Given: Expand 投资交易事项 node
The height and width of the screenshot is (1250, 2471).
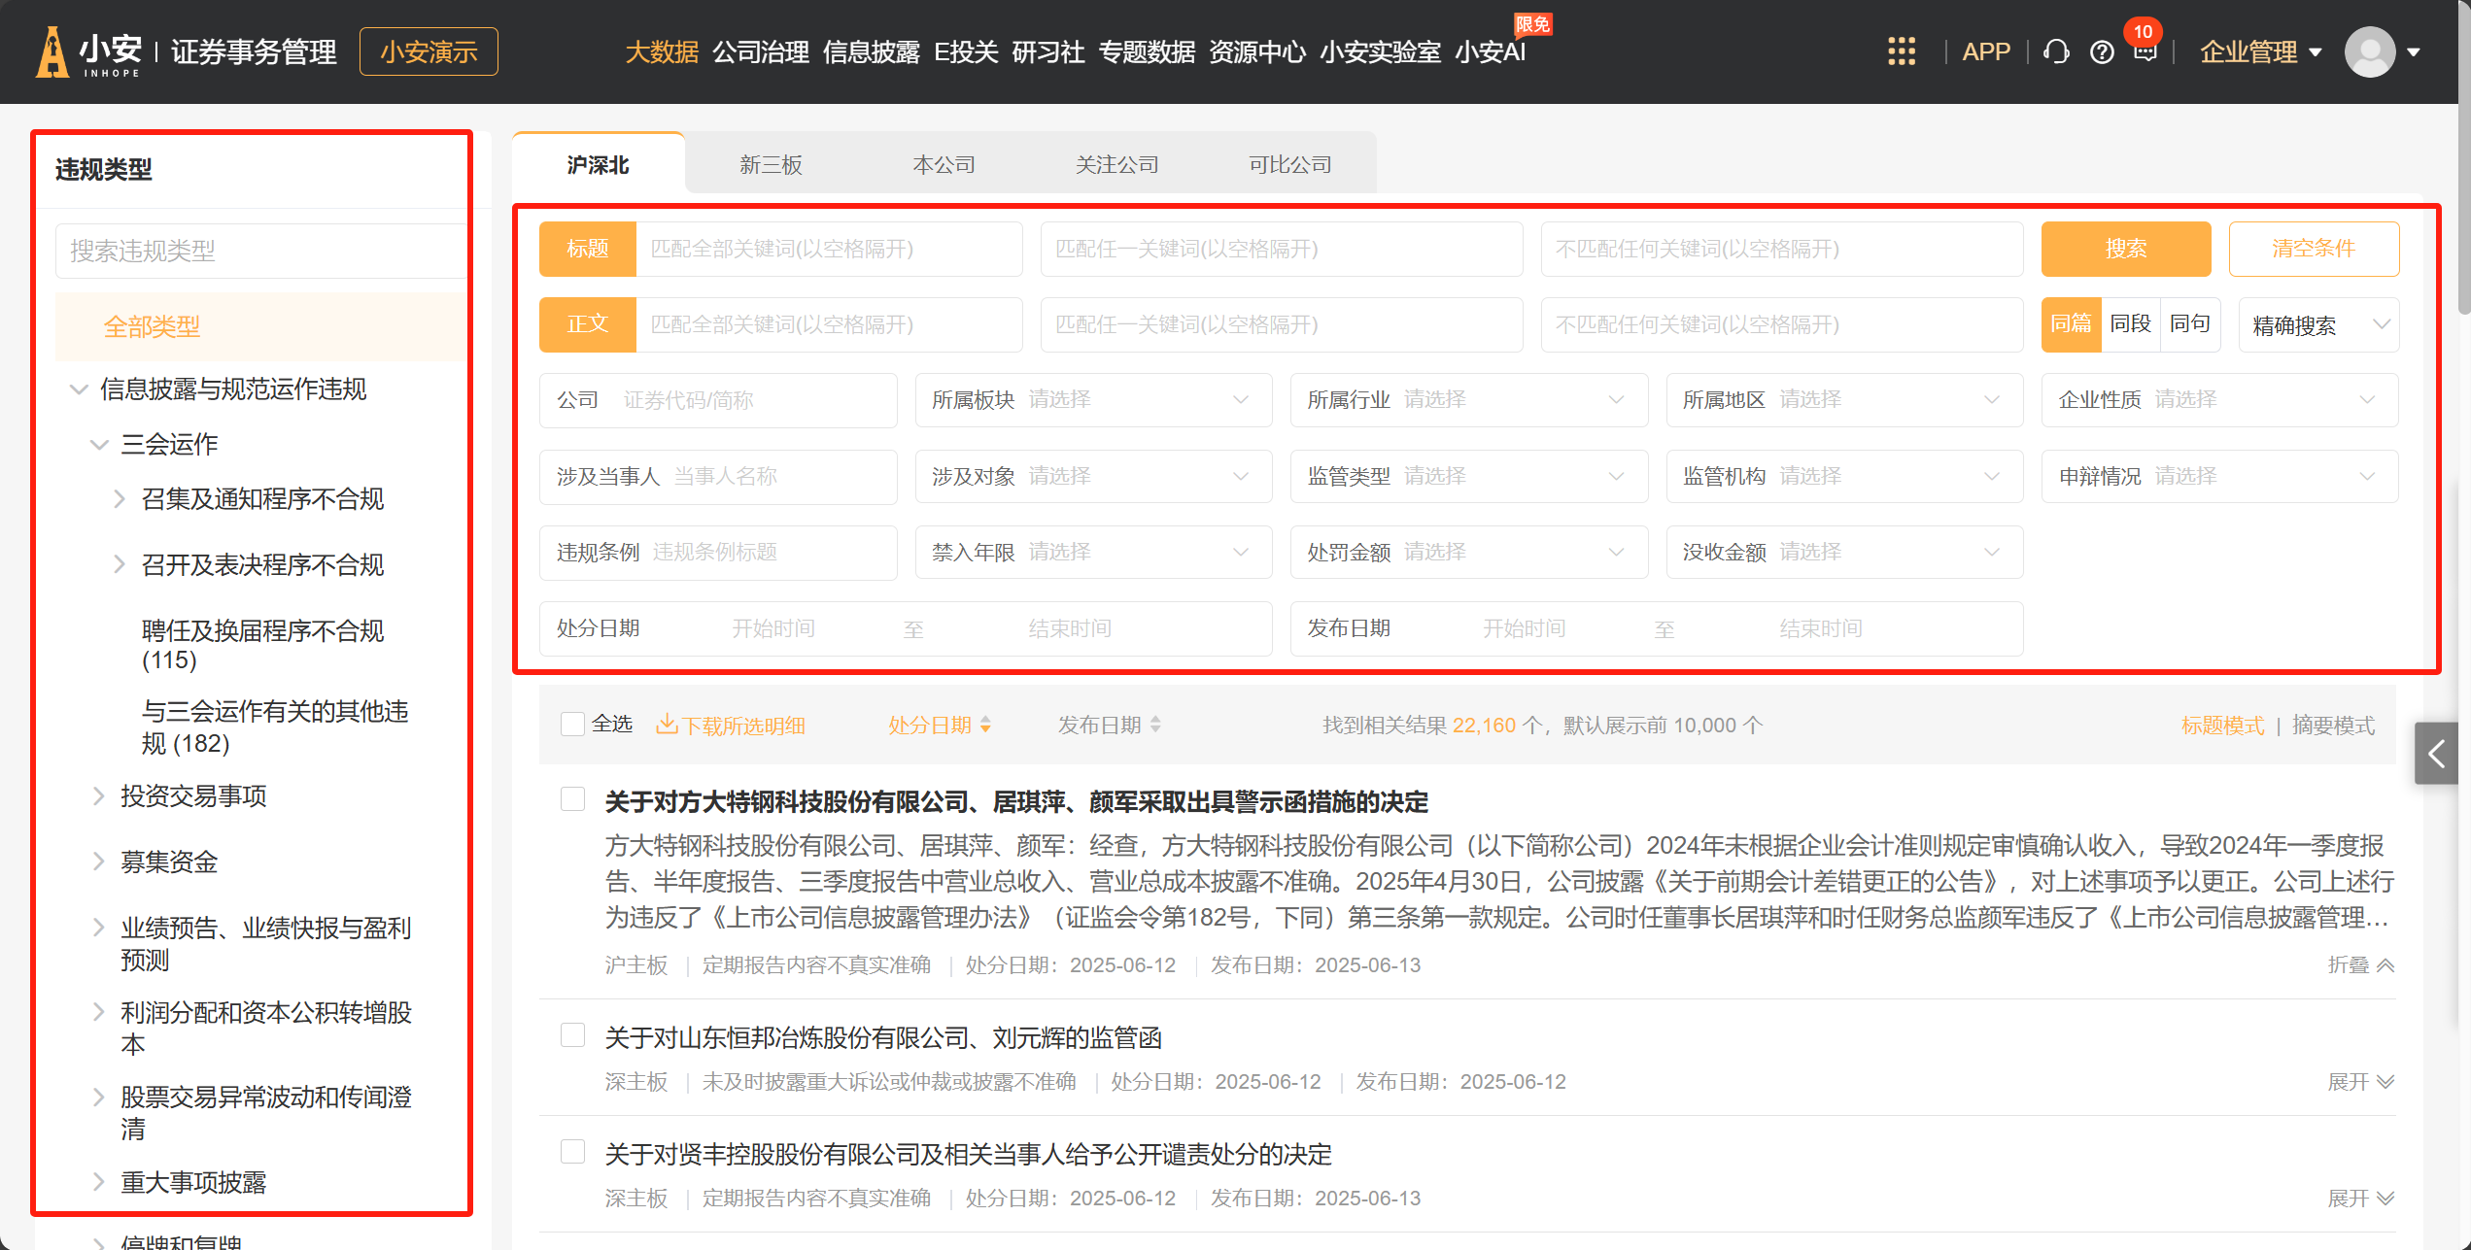Looking at the screenshot, I should (x=99, y=796).
